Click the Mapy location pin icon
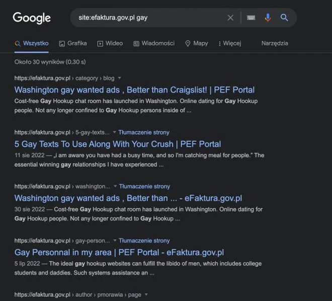Viewport: 332px width, 301px height. tap(188, 43)
